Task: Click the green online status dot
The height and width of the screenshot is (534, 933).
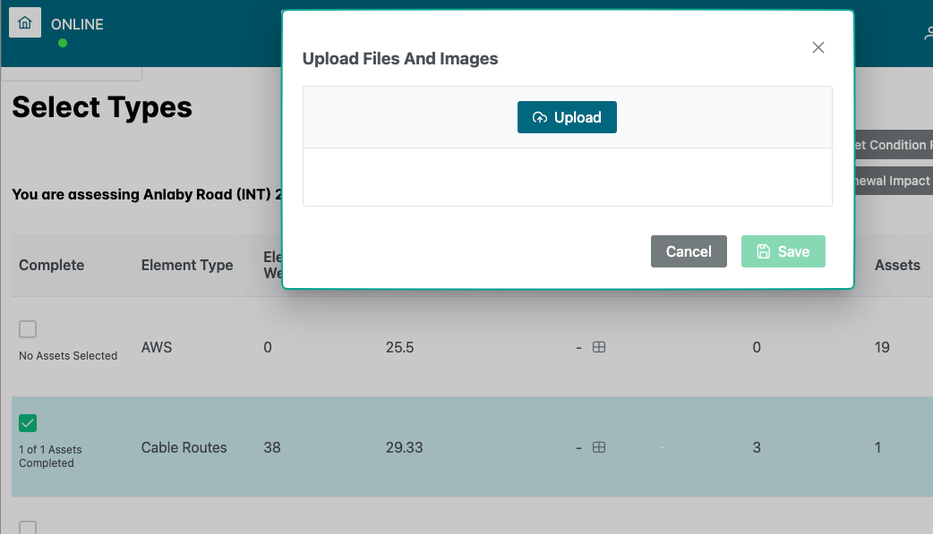Action: point(63,43)
